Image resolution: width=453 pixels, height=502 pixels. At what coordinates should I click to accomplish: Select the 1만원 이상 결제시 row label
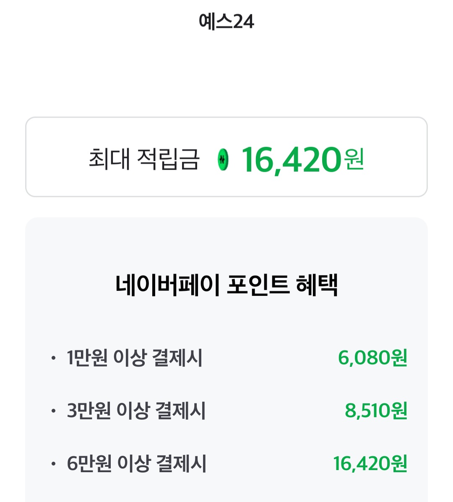point(135,358)
